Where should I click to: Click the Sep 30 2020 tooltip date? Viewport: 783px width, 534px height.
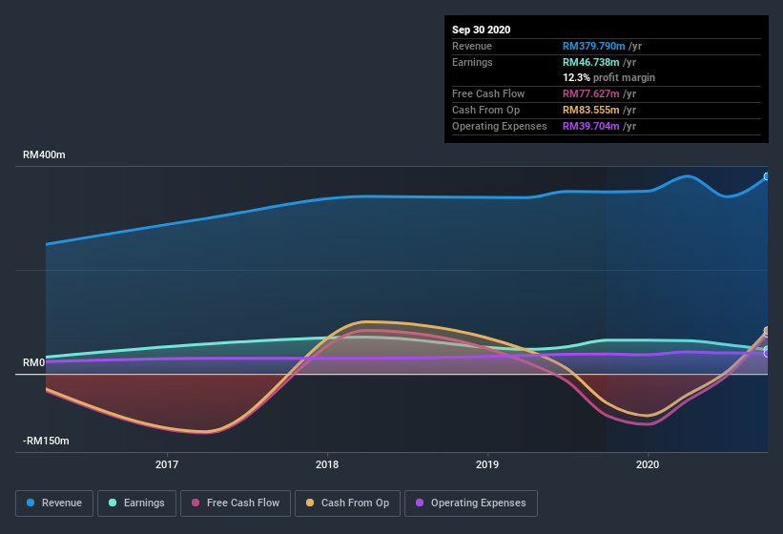(481, 30)
